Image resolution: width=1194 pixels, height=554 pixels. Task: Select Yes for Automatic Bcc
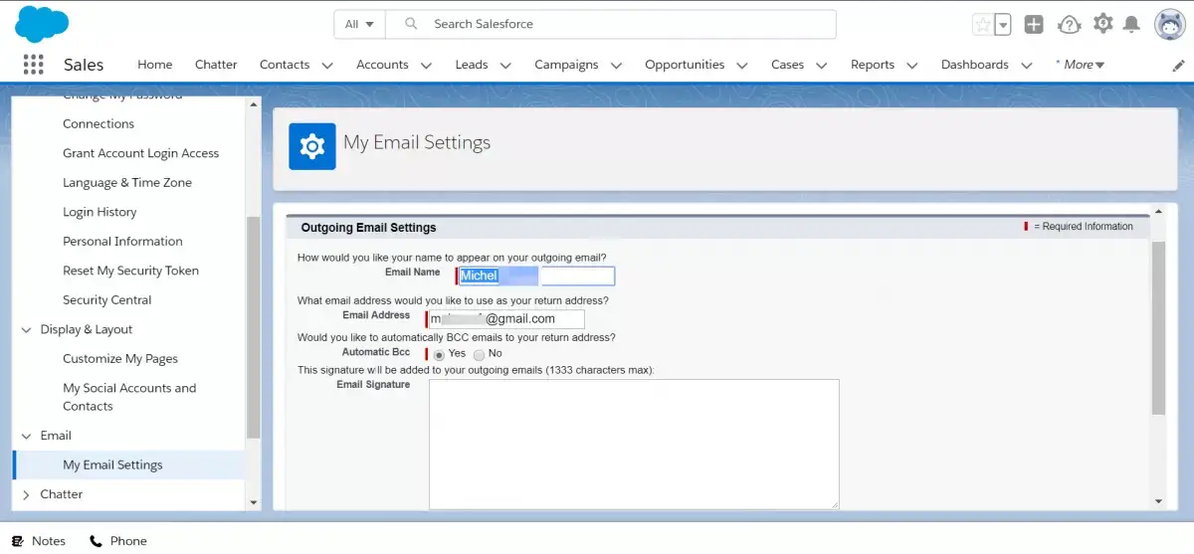440,354
